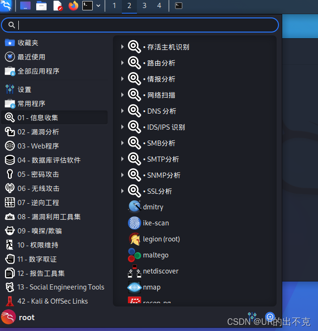Select the running terminal window button
Viewport: 318px width, 331px height.
pos(179,6)
